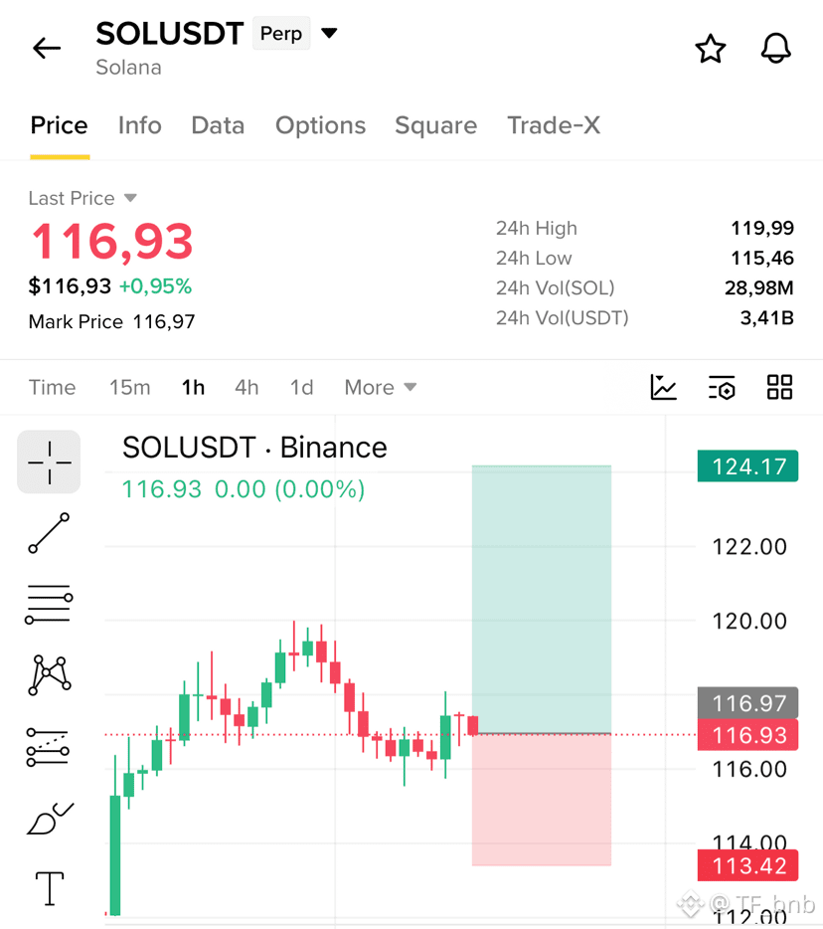This screenshot has height=929, width=823.
Task: Select the text annotation tool
Action: tap(50, 888)
